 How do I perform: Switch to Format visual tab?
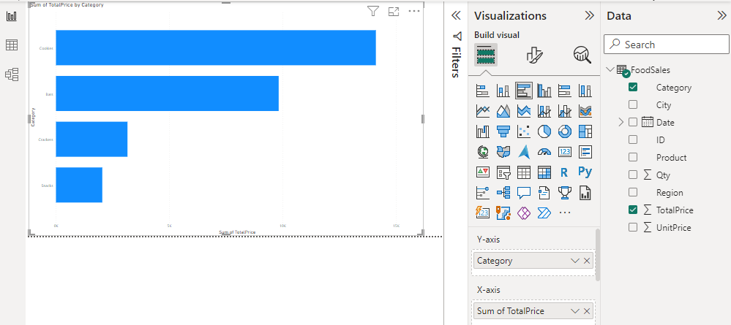click(534, 55)
